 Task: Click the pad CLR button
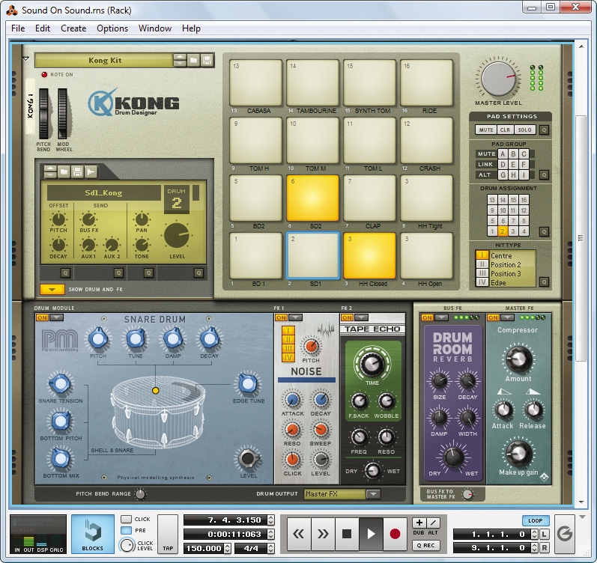pos(506,130)
